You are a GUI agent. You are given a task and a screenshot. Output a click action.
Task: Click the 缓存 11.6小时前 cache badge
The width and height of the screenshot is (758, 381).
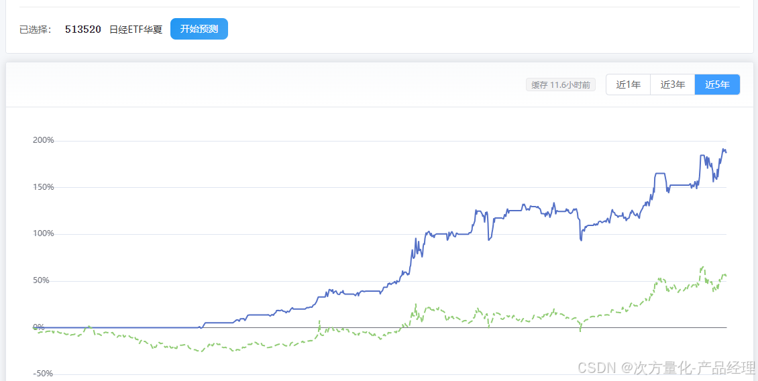point(561,85)
